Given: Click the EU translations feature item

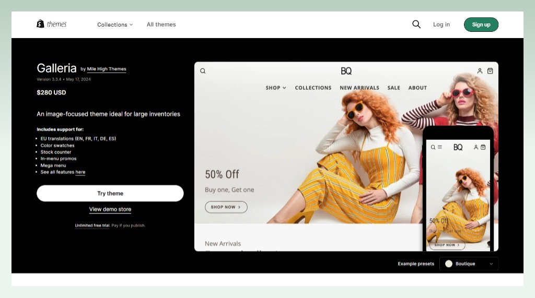Looking at the screenshot, I should (x=78, y=139).
